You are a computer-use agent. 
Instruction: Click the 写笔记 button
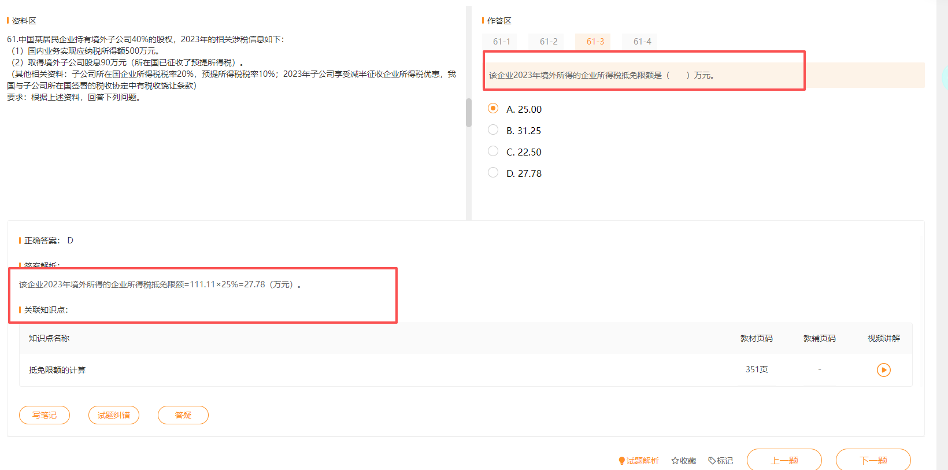(x=45, y=415)
